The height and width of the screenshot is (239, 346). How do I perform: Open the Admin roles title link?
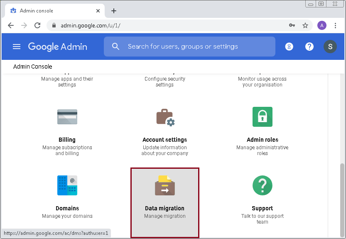tap(263, 140)
